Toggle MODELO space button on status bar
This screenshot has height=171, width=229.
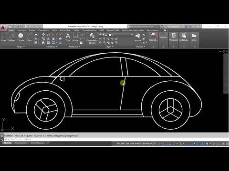(x=147, y=143)
